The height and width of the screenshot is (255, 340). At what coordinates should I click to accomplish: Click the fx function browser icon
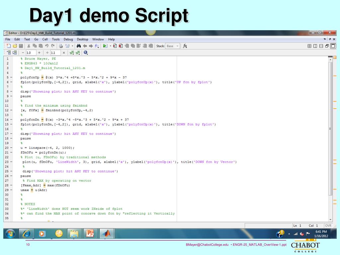click(185, 46)
